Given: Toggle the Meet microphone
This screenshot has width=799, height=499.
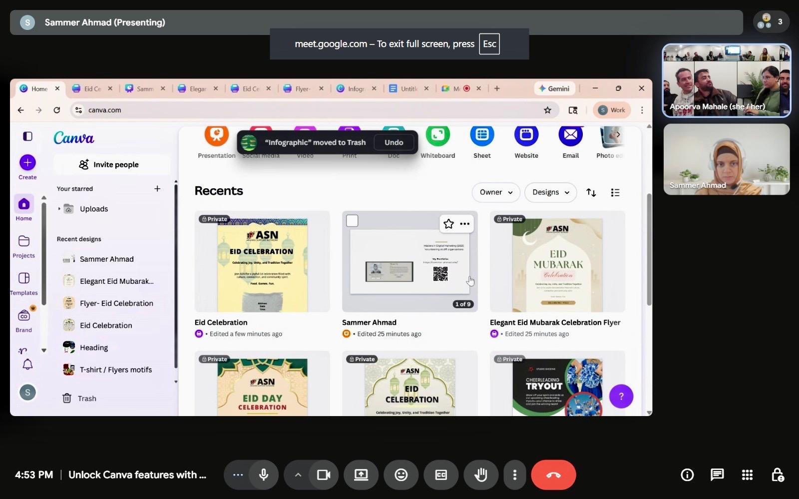Looking at the screenshot, I should tap(264, 475).
